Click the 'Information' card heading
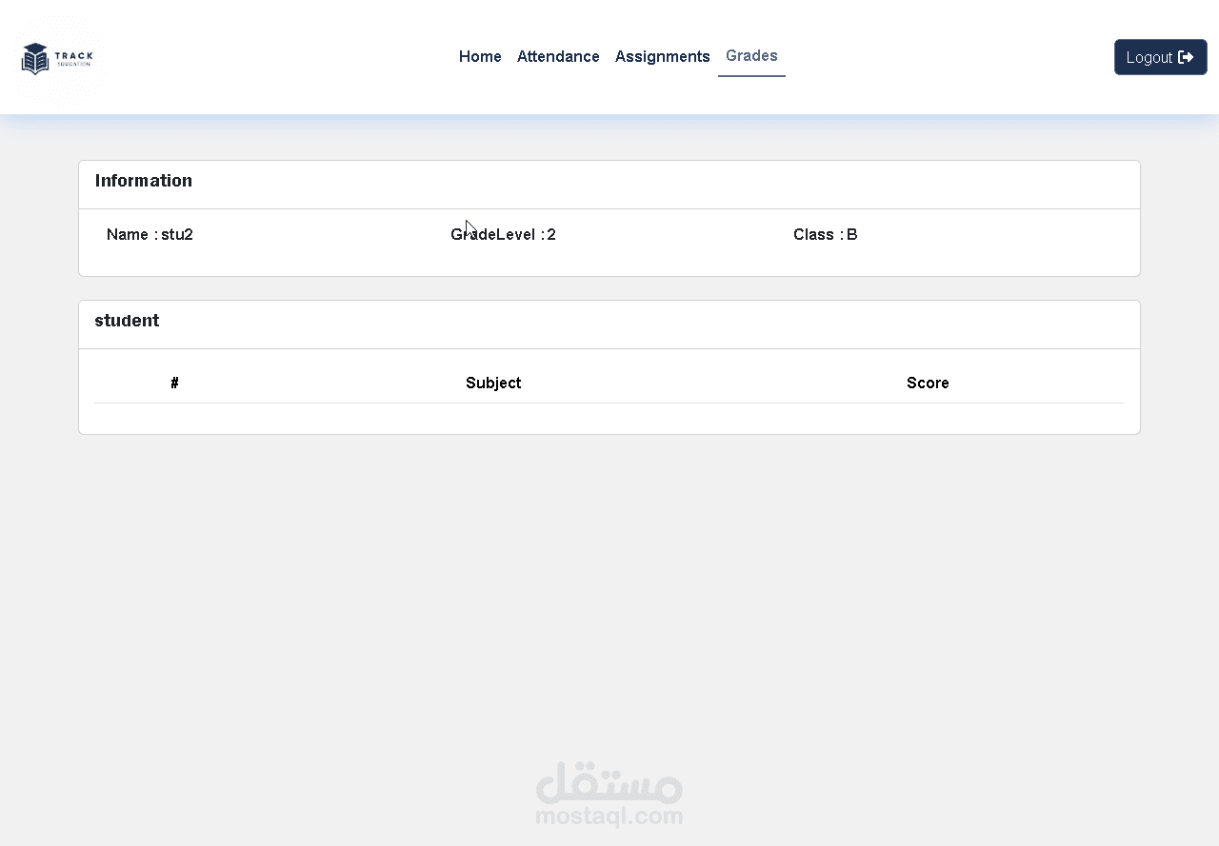The image size is (1219, 846). [144, 181]
